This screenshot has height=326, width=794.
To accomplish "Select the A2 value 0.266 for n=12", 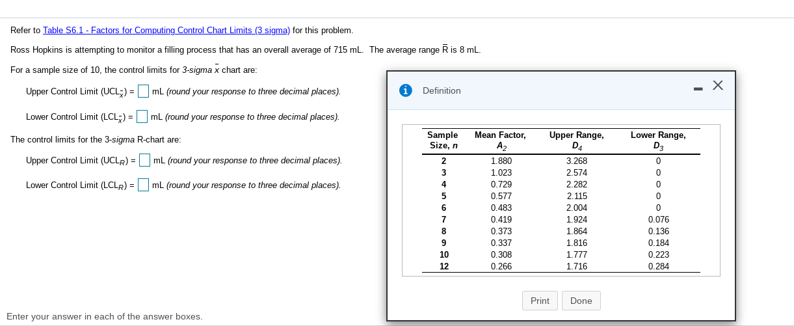I will click(501, 266).
